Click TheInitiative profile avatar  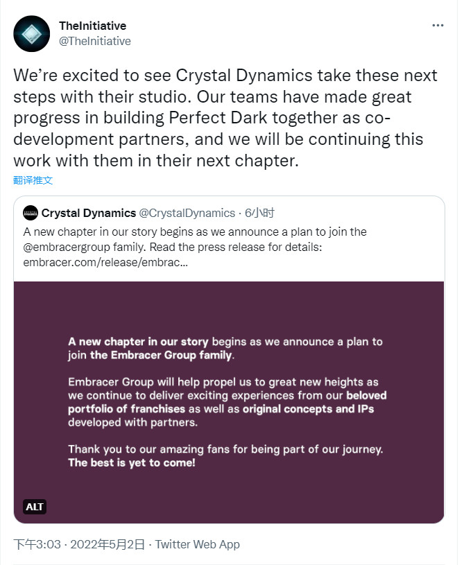point(31,33)
